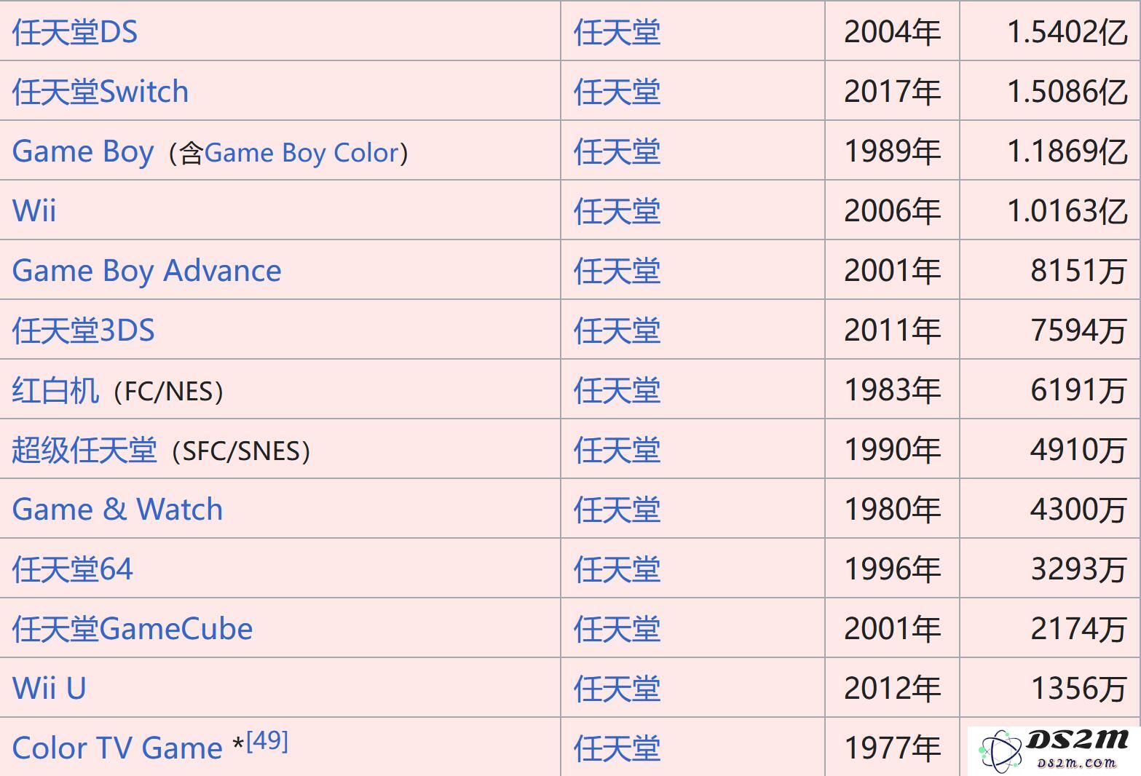Follow the Wii console link
Screen dimensions: 1141x776
coord(34,211)
